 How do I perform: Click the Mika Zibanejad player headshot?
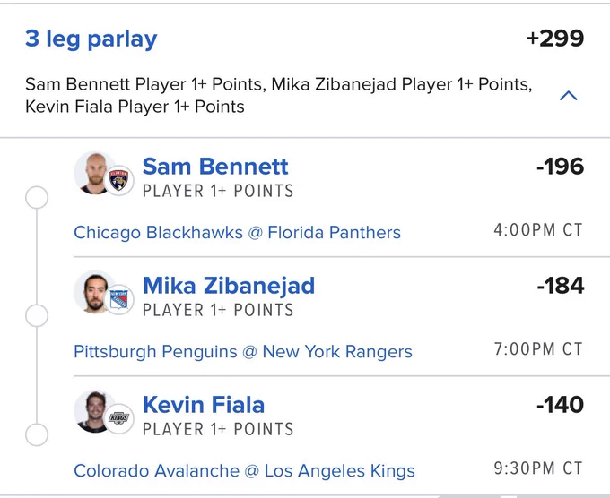93,292
